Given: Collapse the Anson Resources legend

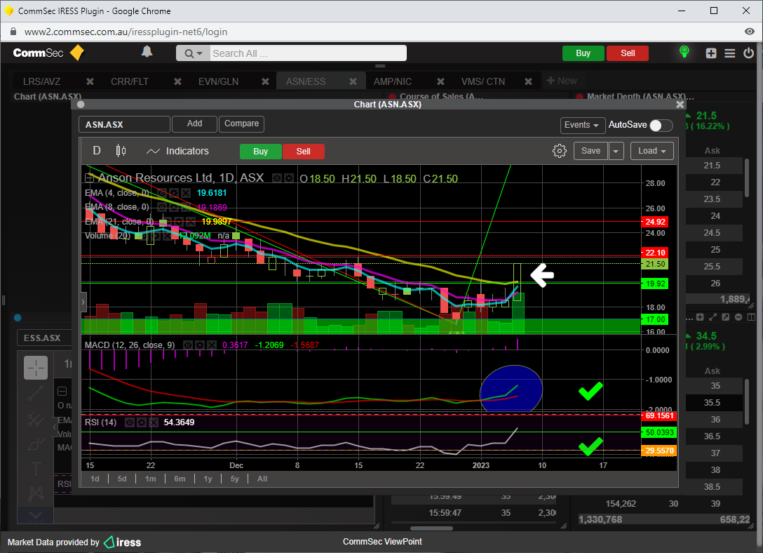Looking at the screenshot, I should click(89, 178).
